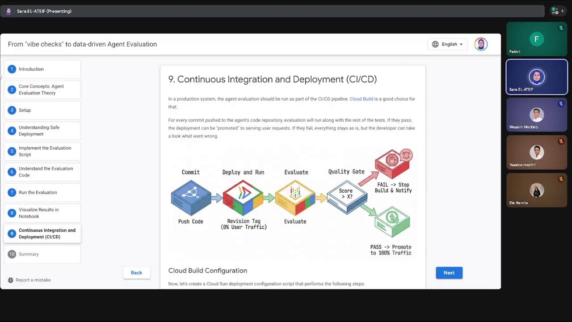Select Fakhri participant tile
The height and width of the screenshot is (322, 572).
[x=537, y=39]
